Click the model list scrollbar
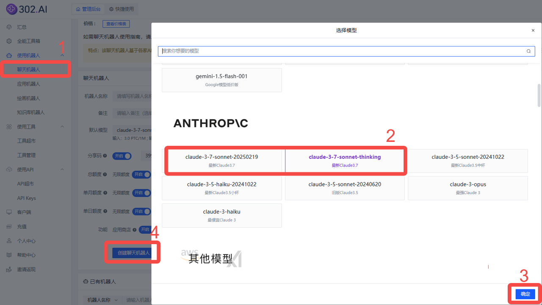 click(x=539, y=95)
